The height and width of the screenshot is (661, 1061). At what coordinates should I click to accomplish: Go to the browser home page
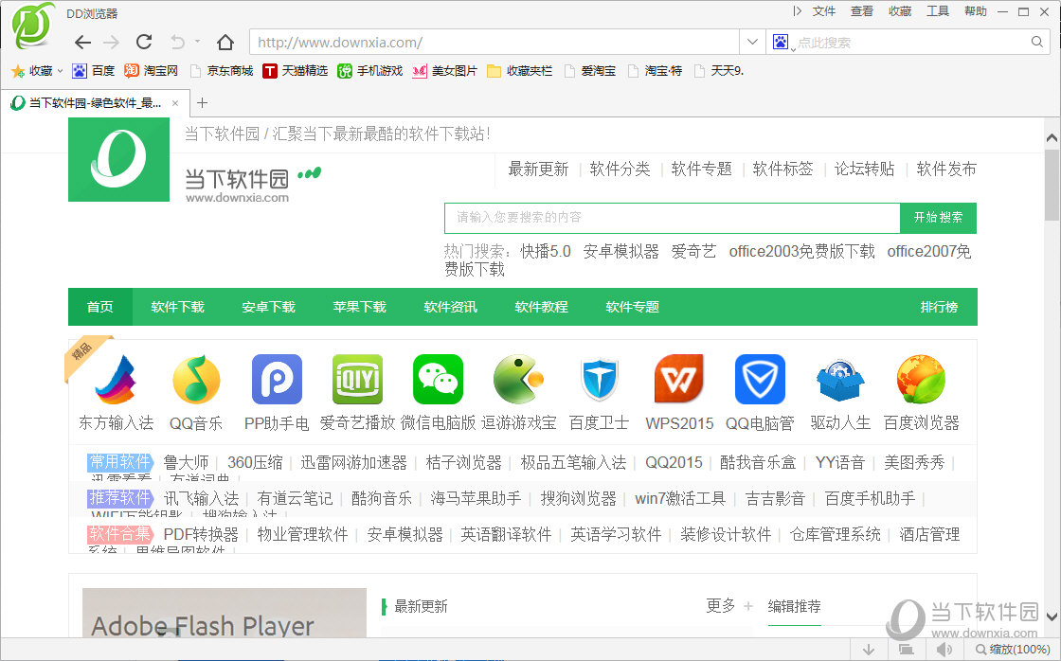tap(225, 42)
